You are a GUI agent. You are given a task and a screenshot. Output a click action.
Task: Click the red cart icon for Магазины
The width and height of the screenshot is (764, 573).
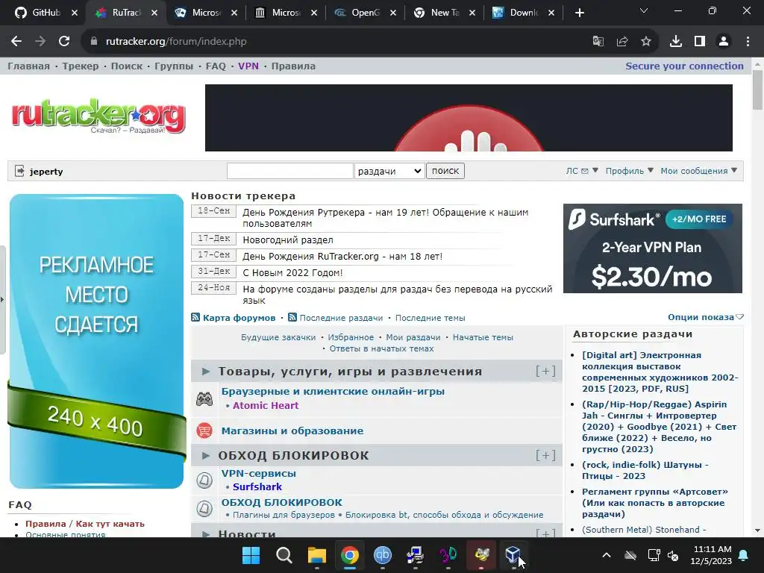(x=204, y=430)
